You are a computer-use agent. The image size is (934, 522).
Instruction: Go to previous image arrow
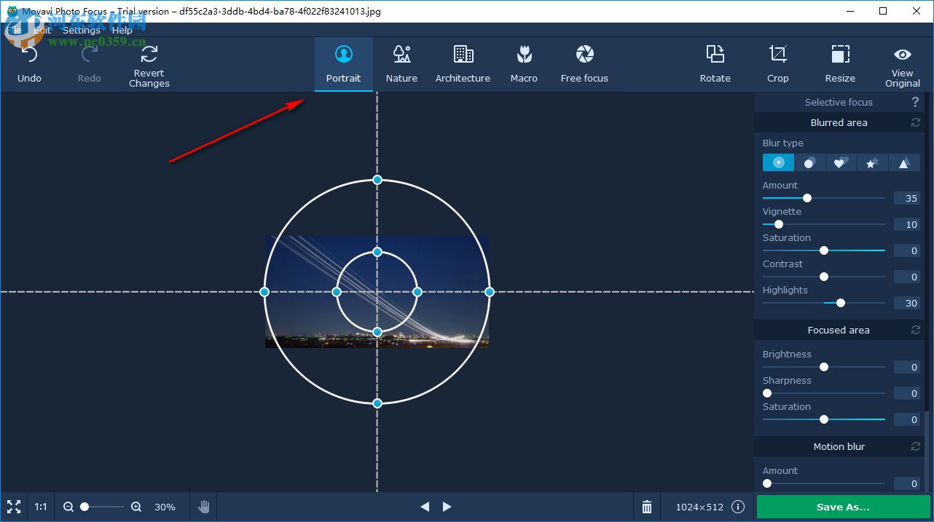click(425, 507)
